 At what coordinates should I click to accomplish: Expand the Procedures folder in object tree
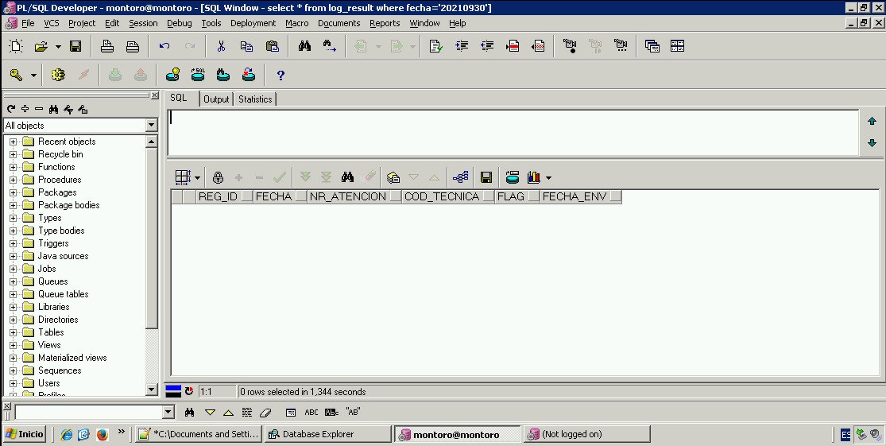tap(14, 180)
